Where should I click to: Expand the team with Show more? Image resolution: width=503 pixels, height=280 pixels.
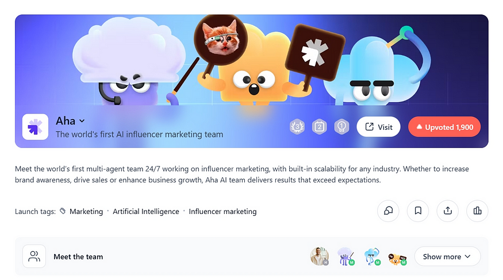tap(447, 256)
